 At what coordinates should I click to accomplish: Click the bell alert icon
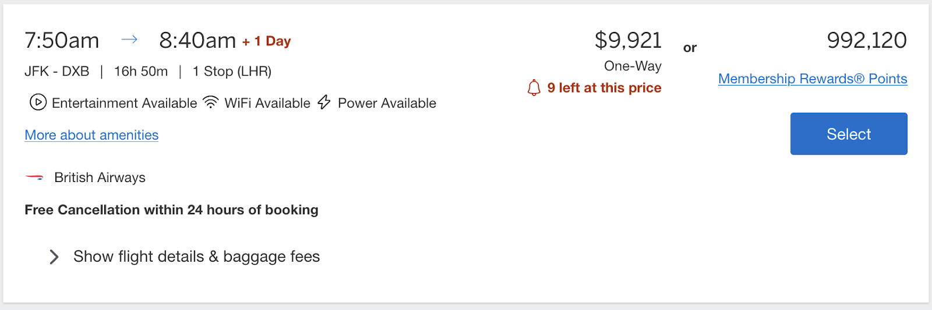click(534, 88)
